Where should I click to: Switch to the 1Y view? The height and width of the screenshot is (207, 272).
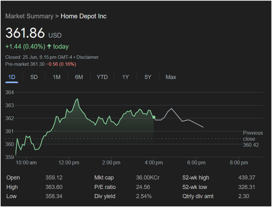click(126, 77)
